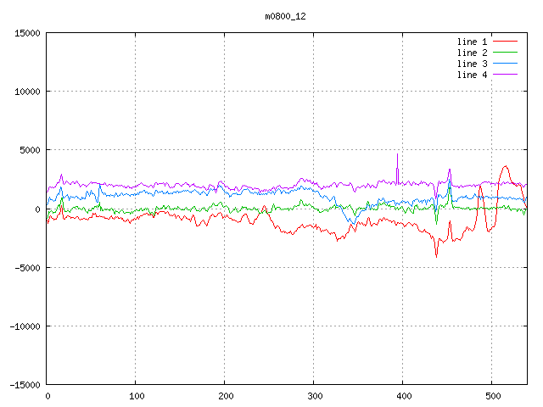Click the 5000 y-axis tick label

coord(30,150)
